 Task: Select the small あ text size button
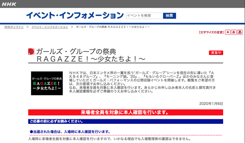[228, 32]
